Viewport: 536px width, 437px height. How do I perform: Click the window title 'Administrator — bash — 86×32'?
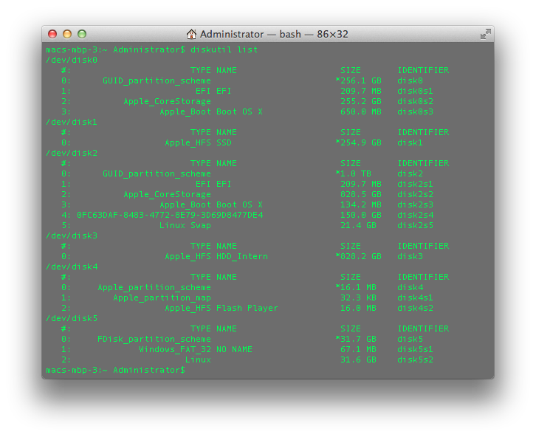tap(274, 34)
